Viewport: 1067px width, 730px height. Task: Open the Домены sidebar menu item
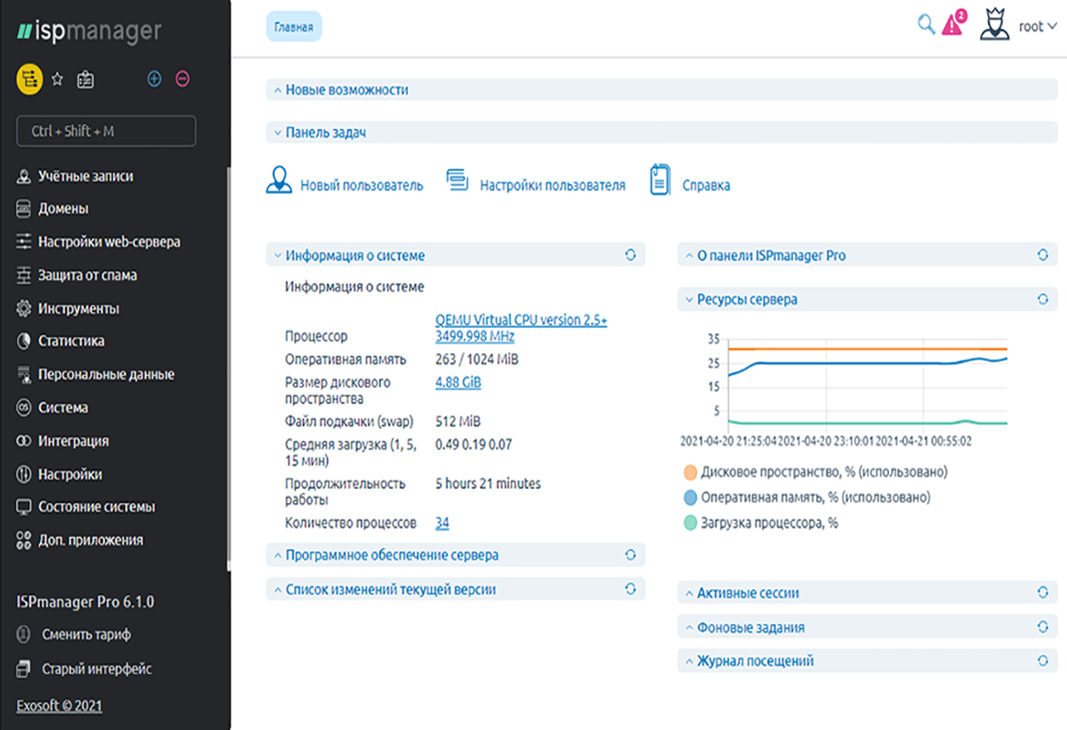(62, 209)
